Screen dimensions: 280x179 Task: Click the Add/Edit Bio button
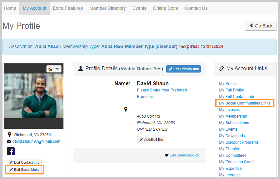point(151,139)
